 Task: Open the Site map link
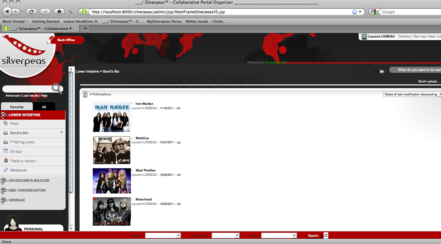coord(420,37)
